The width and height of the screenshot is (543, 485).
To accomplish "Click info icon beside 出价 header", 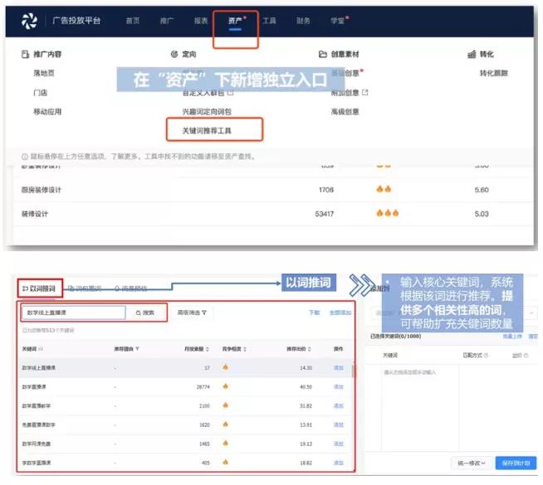I will [526, 356].
